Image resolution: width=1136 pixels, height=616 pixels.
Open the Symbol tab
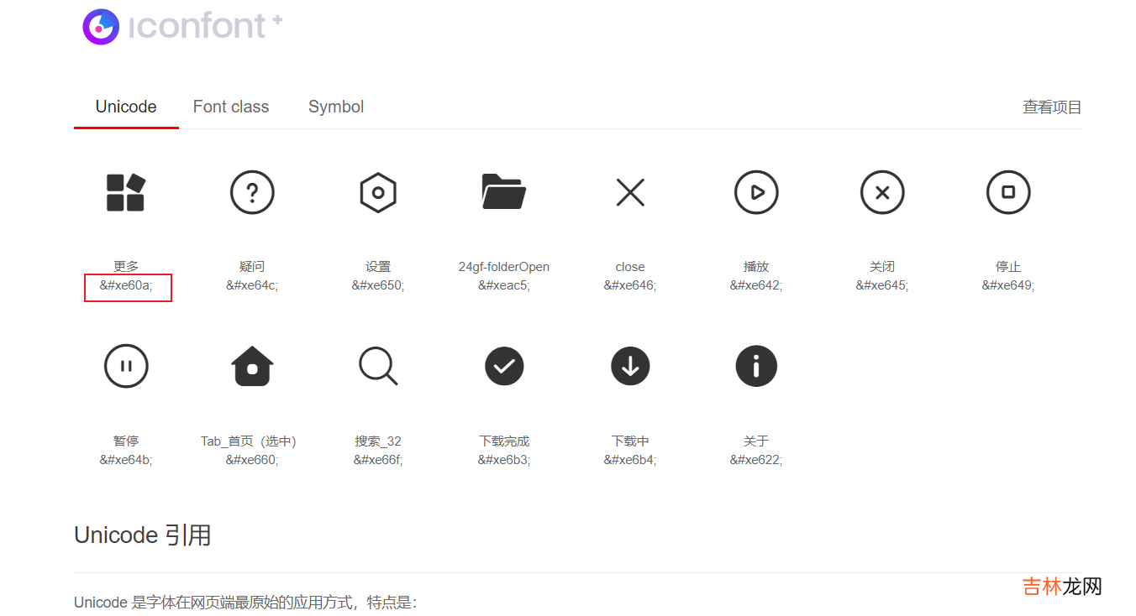336,107
